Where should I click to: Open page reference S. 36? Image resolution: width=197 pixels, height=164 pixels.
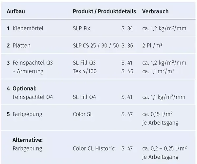127,46
